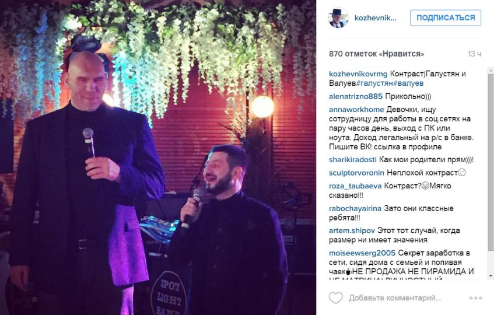The height and width of the screenshot is (315, 494).
Task: Click the main post photo
Action: pos(158,157)
